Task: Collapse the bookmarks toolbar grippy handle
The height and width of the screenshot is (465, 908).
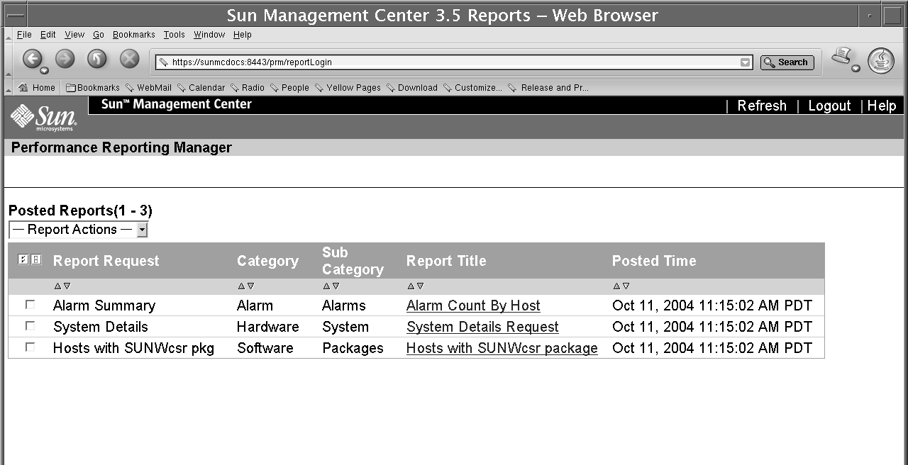Action: (9, 88)
